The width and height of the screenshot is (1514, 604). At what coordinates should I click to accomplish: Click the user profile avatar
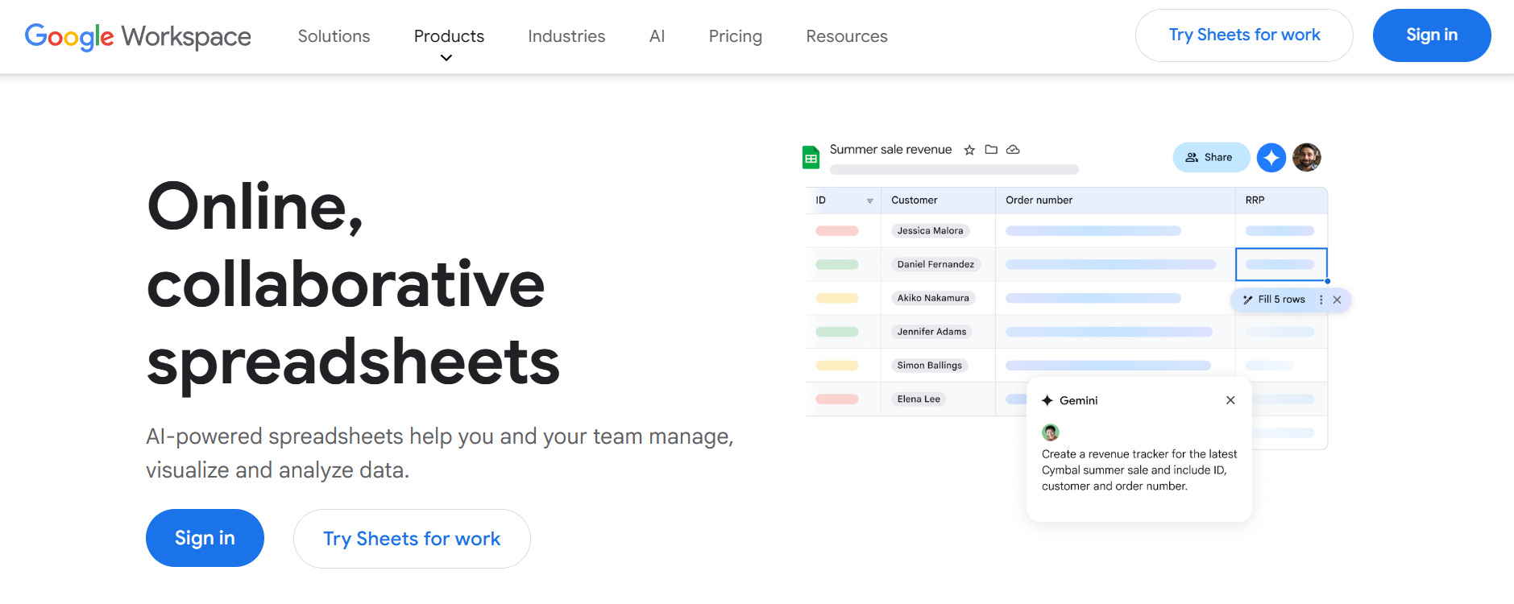tap(1307, 157)
